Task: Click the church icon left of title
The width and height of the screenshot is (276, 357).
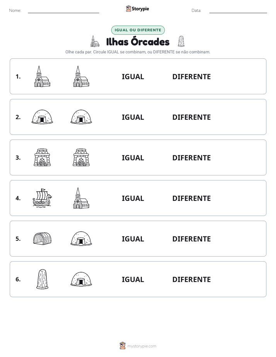Action: pyautogui.click(x=95, y=41)
